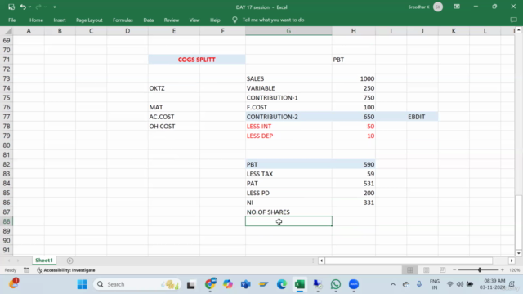Click the LESS INT cell
The width and height of the screenshot is (523, 294).
tap(288, 127)
